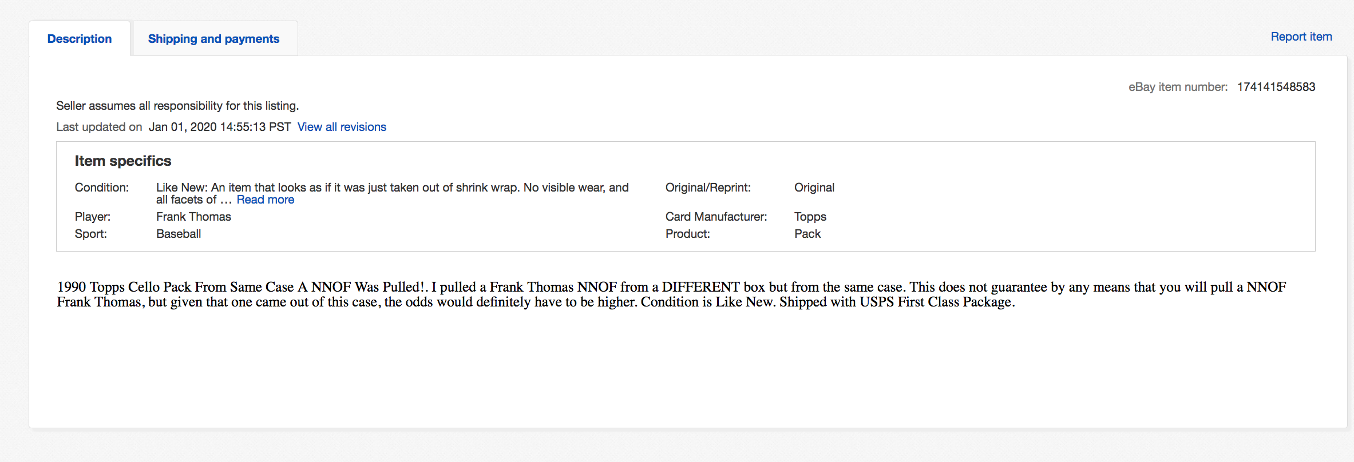The height and width of the screenshot is (462, 1354).
Task: Expand condition text with Read more
Action: click(265, 200)
